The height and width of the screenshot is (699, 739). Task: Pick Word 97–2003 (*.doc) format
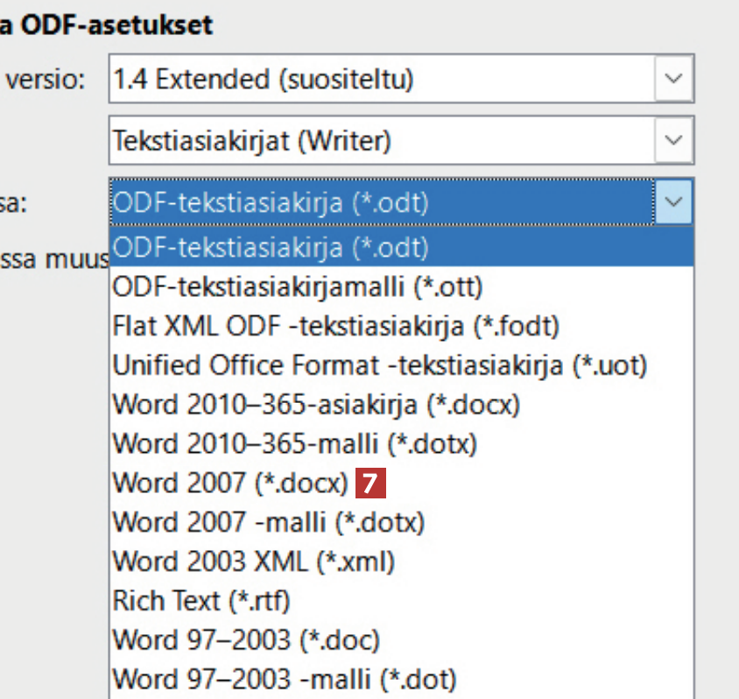coord(246,640)
